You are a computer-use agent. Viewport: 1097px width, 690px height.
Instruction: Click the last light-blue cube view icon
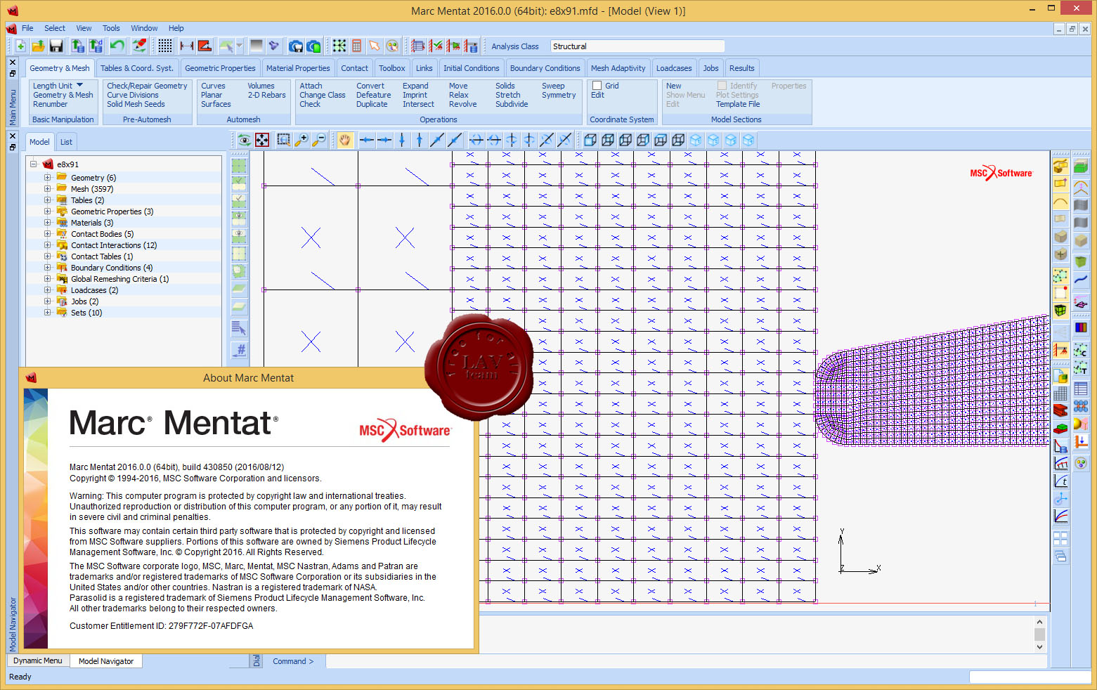(x=748, y=140)
